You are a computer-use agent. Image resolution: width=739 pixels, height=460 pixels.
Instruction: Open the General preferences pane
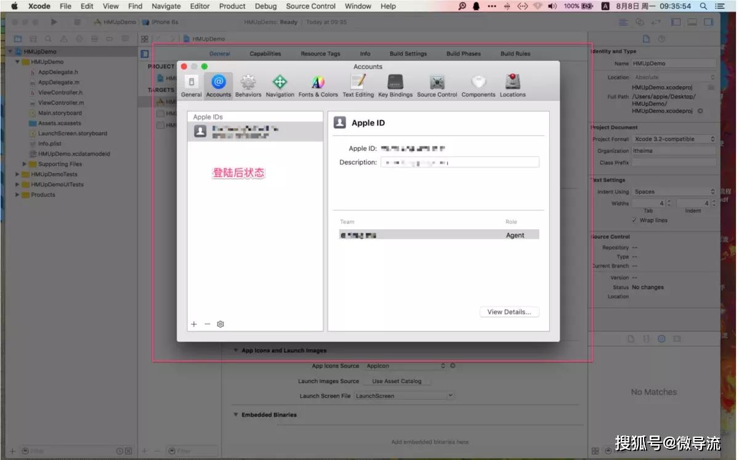[191, 86]
